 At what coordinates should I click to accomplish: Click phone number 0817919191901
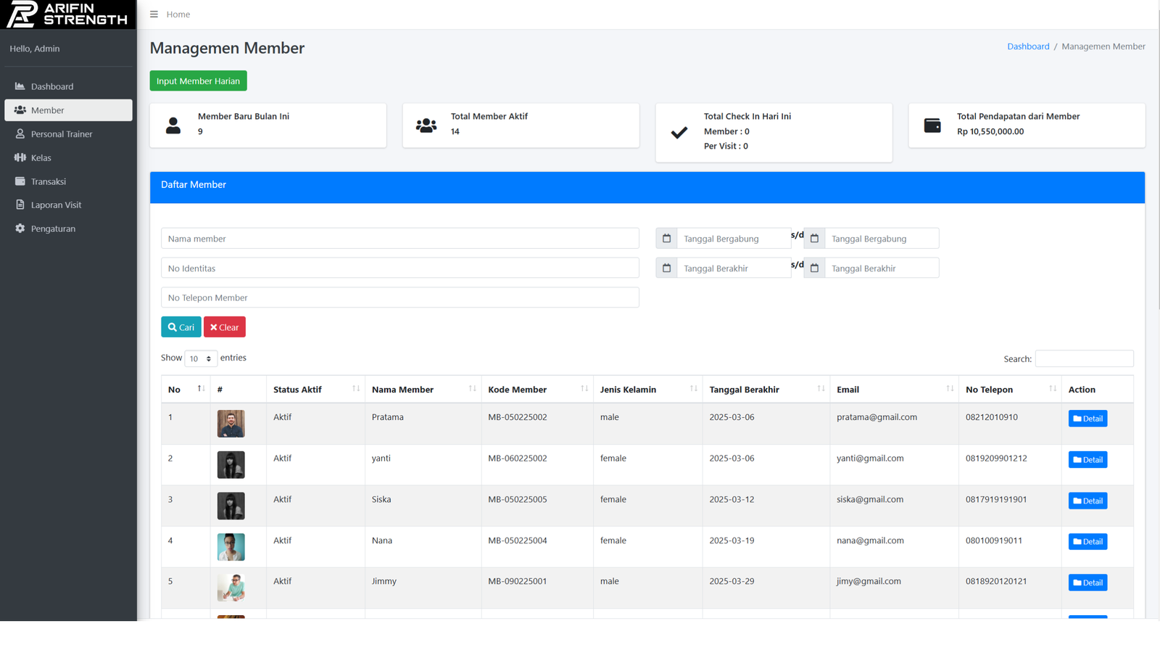pos(996,499)
